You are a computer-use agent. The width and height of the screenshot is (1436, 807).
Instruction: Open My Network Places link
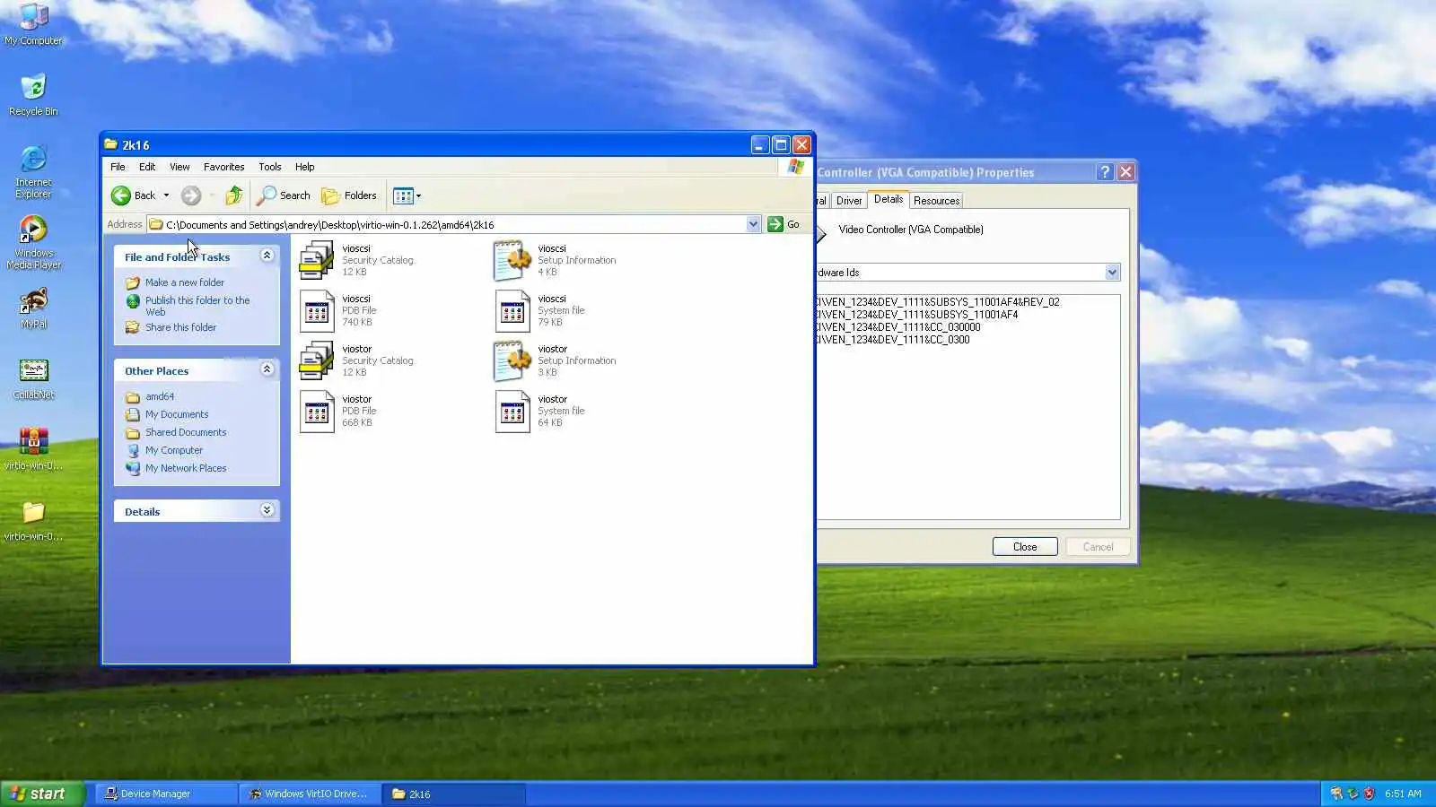pos(186,468)
